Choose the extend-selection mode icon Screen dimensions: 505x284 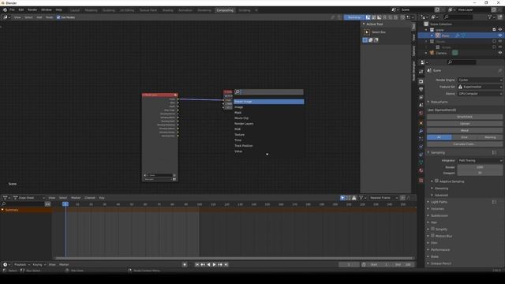click(x=370, y=40)
